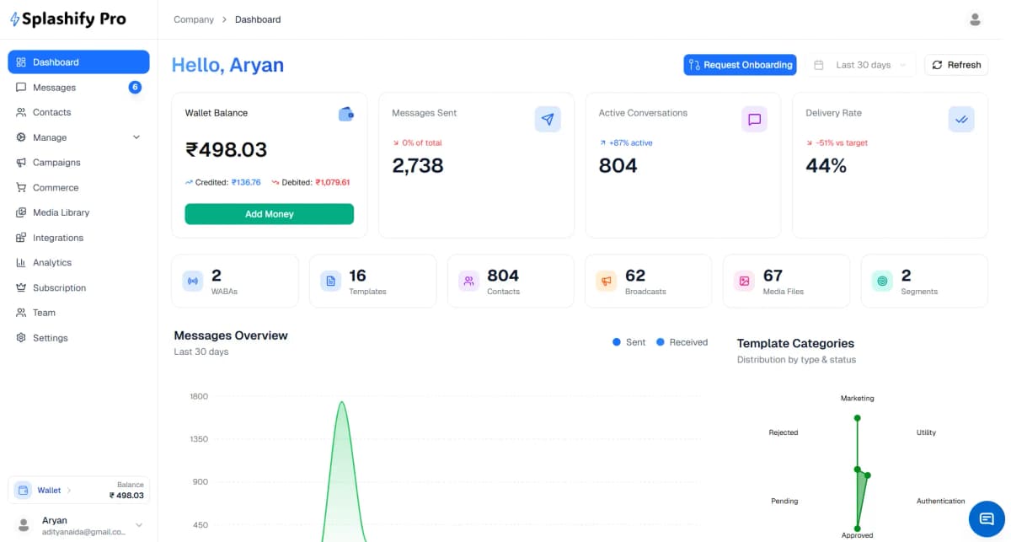Image resolution: width=1011 pixels, height=542 pixels.
Task: Click the profile icon in the top bar
Action: pyautogui.click(x=974, y=19)
